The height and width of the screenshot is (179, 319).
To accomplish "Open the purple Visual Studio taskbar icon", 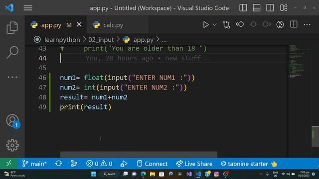I will click(189, 174).
